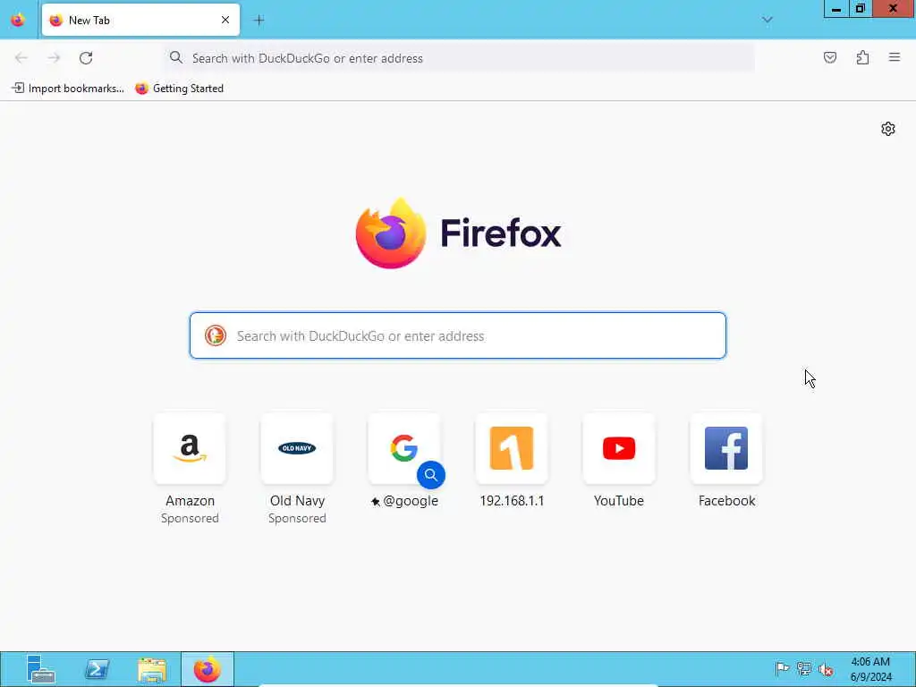
Task: Open a new tab with plus button
Action: [259, 20]
